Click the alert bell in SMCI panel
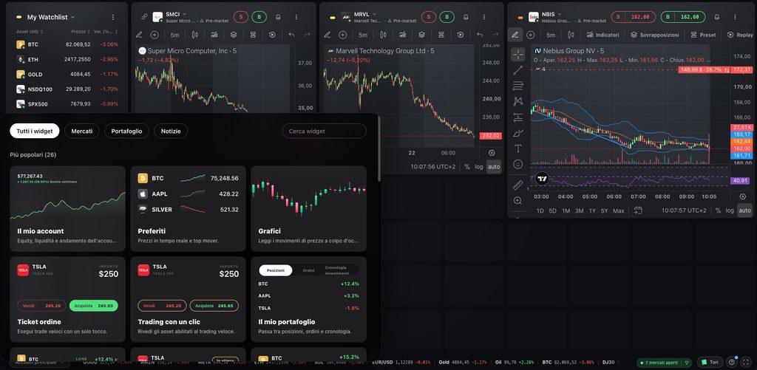The height and width of the screenshot is (370, 757). click(x=278, y=17)
